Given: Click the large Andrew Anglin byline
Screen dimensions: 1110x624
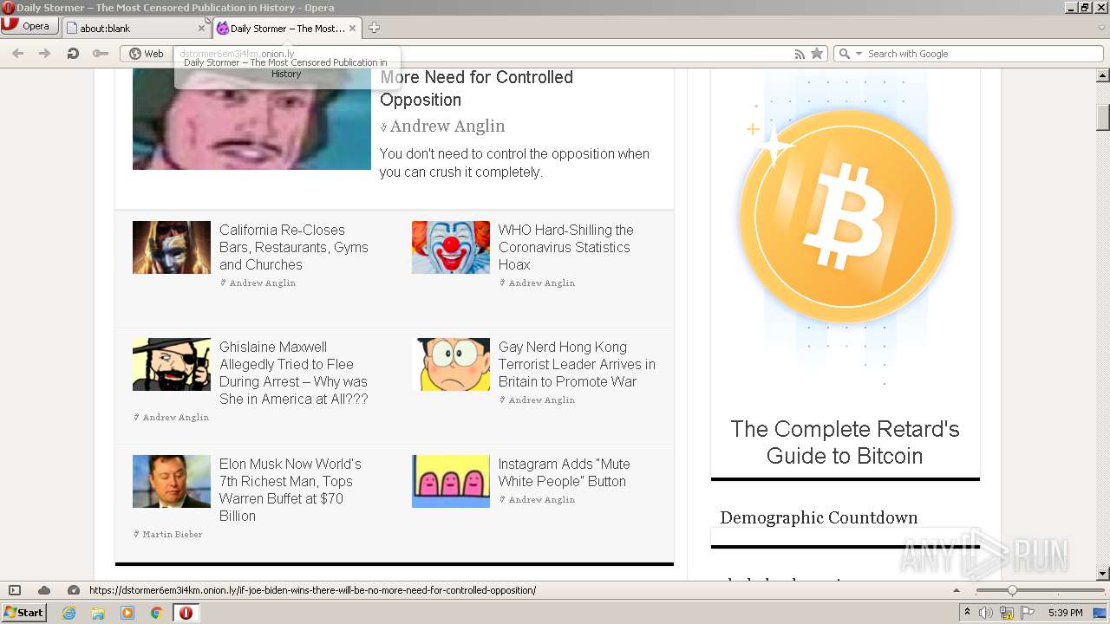Looking at the screenshot, I should (x=447, y=126).
